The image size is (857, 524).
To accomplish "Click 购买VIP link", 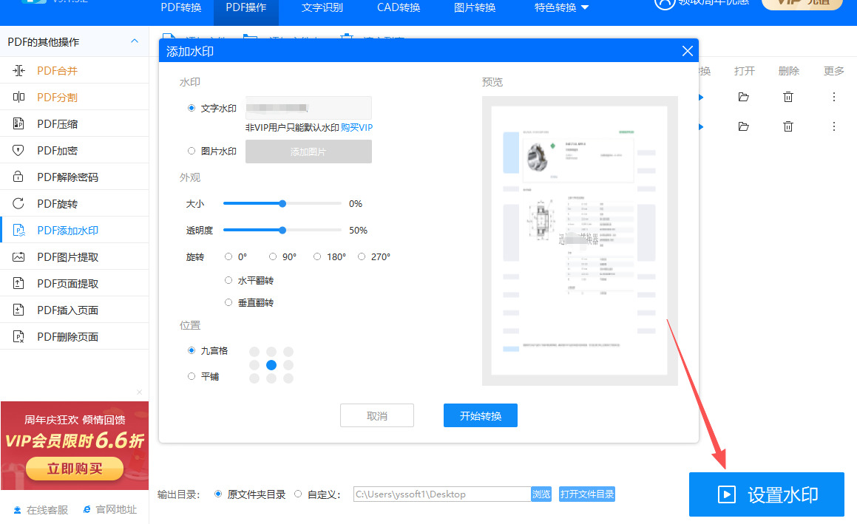I will click(x=357, y=127).
